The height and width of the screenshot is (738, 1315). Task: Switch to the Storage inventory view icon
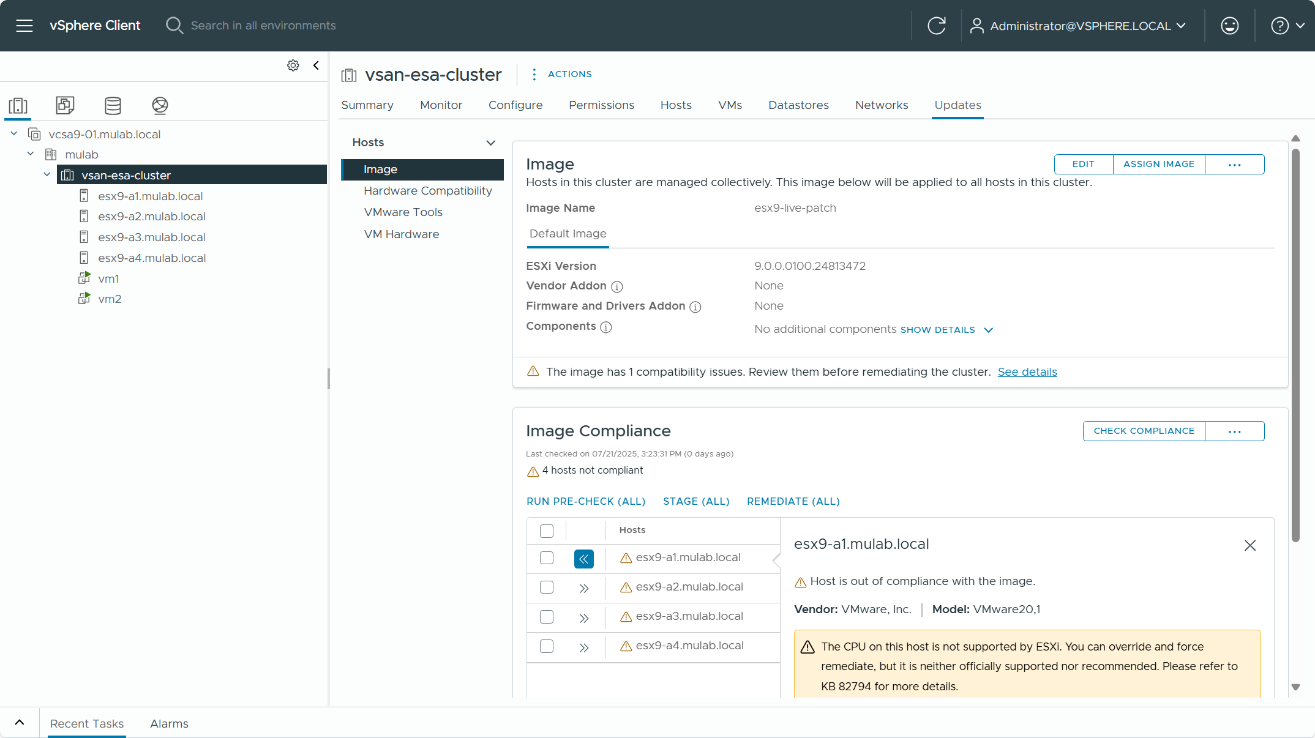pos(113,105)
